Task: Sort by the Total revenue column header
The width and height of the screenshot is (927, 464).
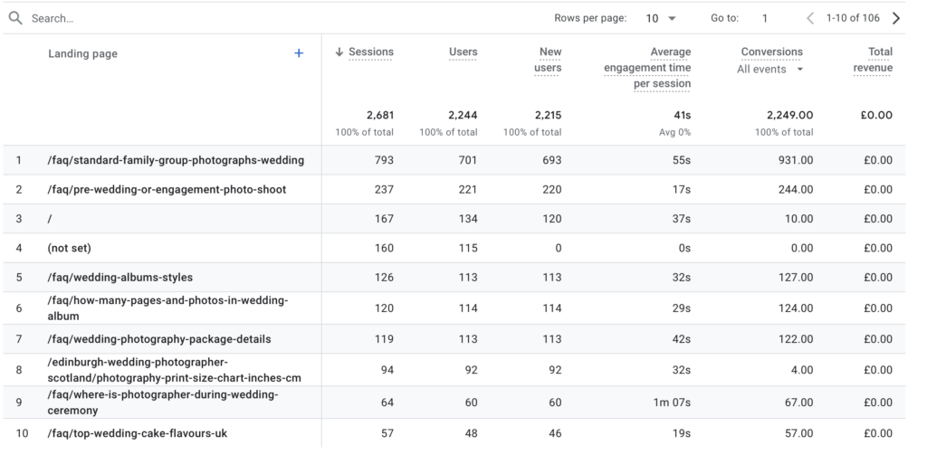Action: [x=873, y=60]
